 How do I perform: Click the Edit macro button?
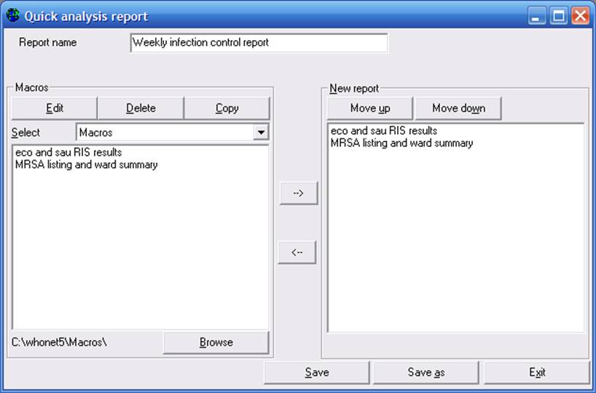(x=55, y=108)
